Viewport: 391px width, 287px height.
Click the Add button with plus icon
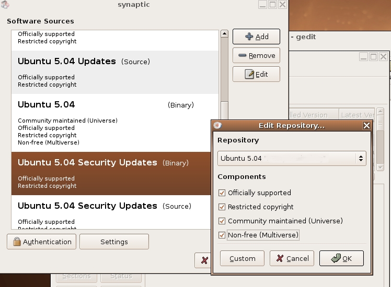click(x=256, y=37)
